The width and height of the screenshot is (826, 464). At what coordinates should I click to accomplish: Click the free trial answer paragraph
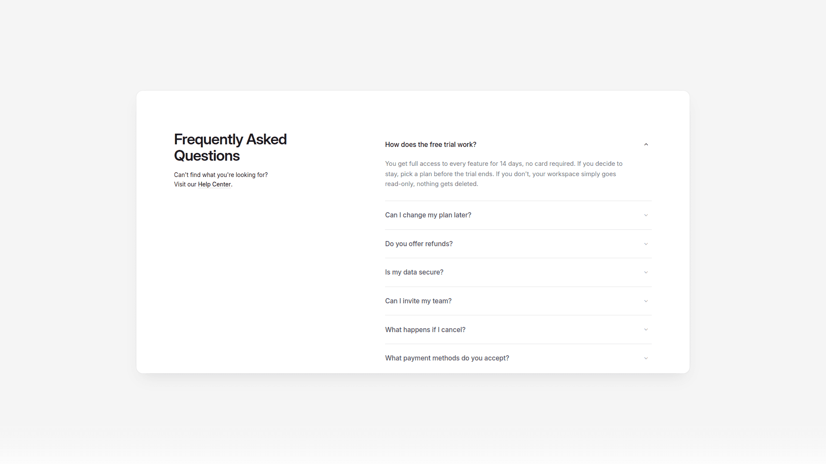click(x=504, y=174)
